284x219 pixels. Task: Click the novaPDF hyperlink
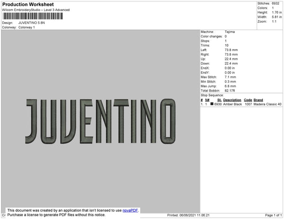click(x=130, y=211)
